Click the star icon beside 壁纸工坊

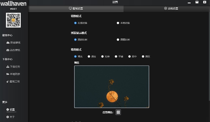click(x=7, y=81)
